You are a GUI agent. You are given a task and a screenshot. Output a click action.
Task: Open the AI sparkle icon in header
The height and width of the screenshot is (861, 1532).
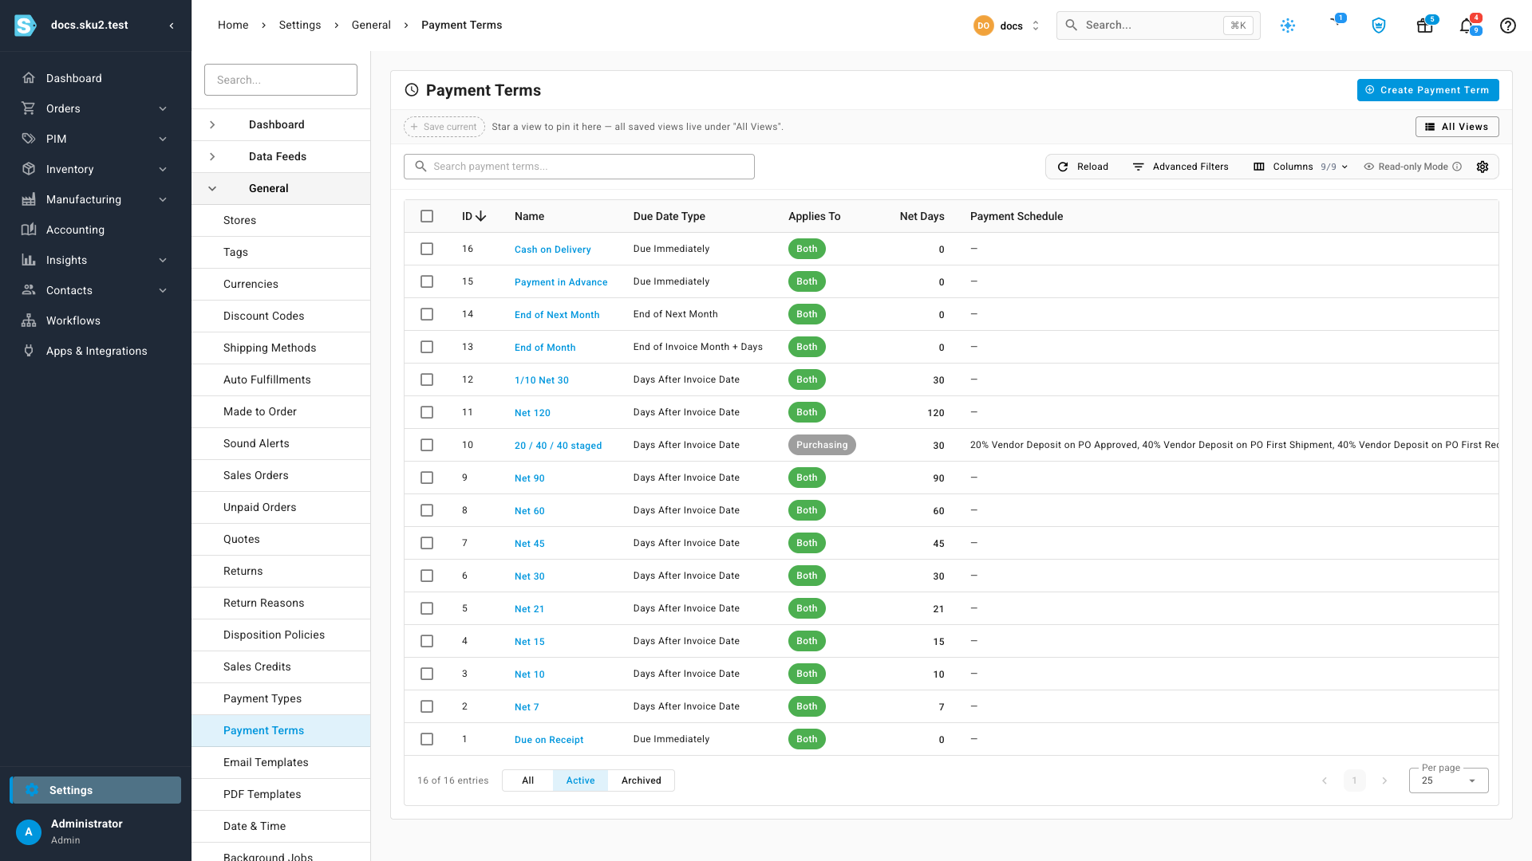click(1288, 26)
